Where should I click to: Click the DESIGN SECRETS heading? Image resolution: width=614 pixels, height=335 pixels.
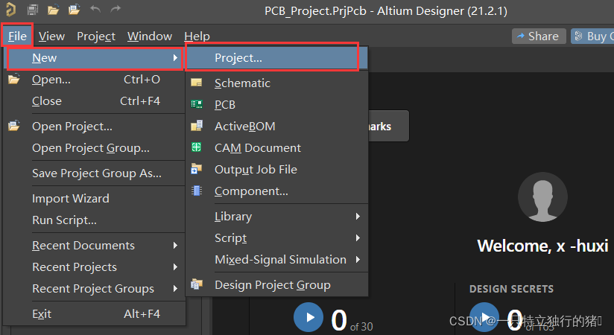(x=511, y=289)
